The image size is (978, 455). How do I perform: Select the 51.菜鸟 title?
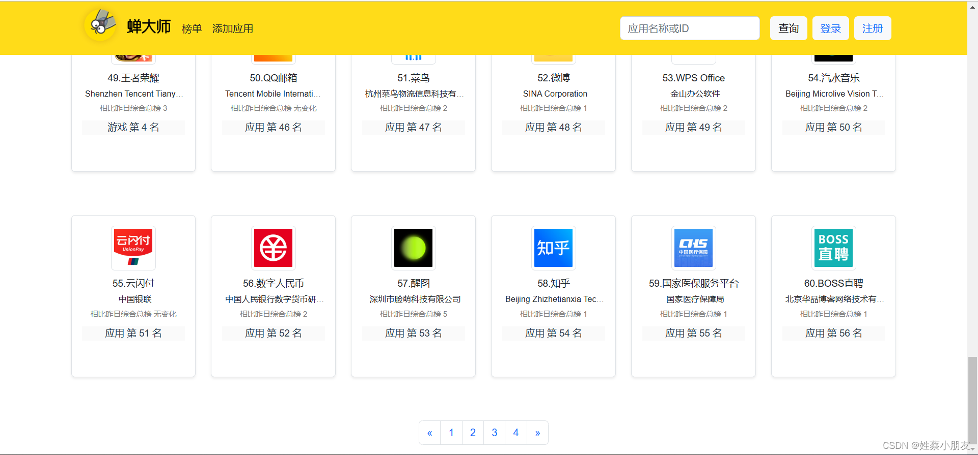[414, 78]
